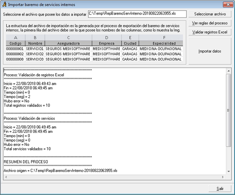
Task: Click 'Total registros validados = 10' line
Action: click(x=27, y=105)
